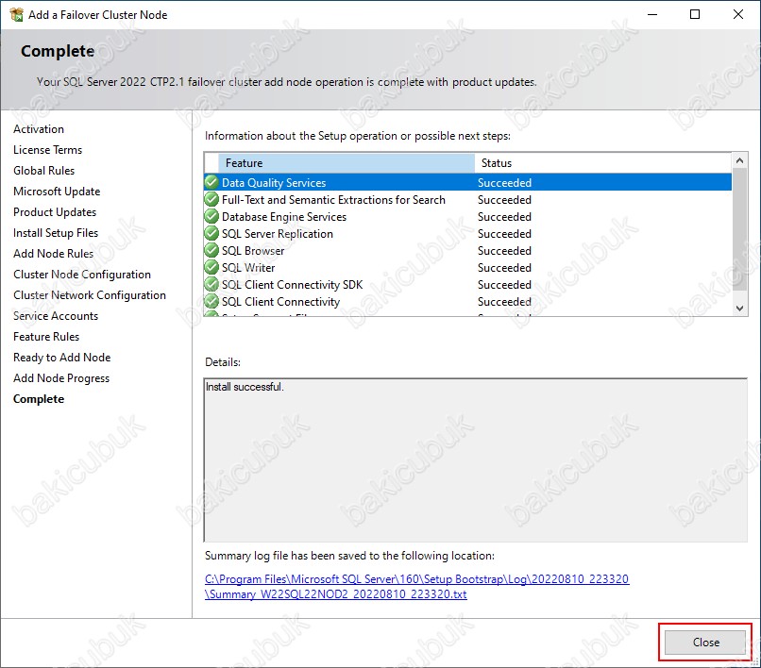761x668 pixels.
Task: Select the Data Quality Services row
Action: [468, 182]
